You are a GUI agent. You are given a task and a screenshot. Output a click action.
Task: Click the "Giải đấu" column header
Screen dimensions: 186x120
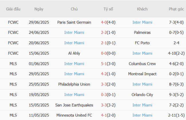tap(13, 9)
